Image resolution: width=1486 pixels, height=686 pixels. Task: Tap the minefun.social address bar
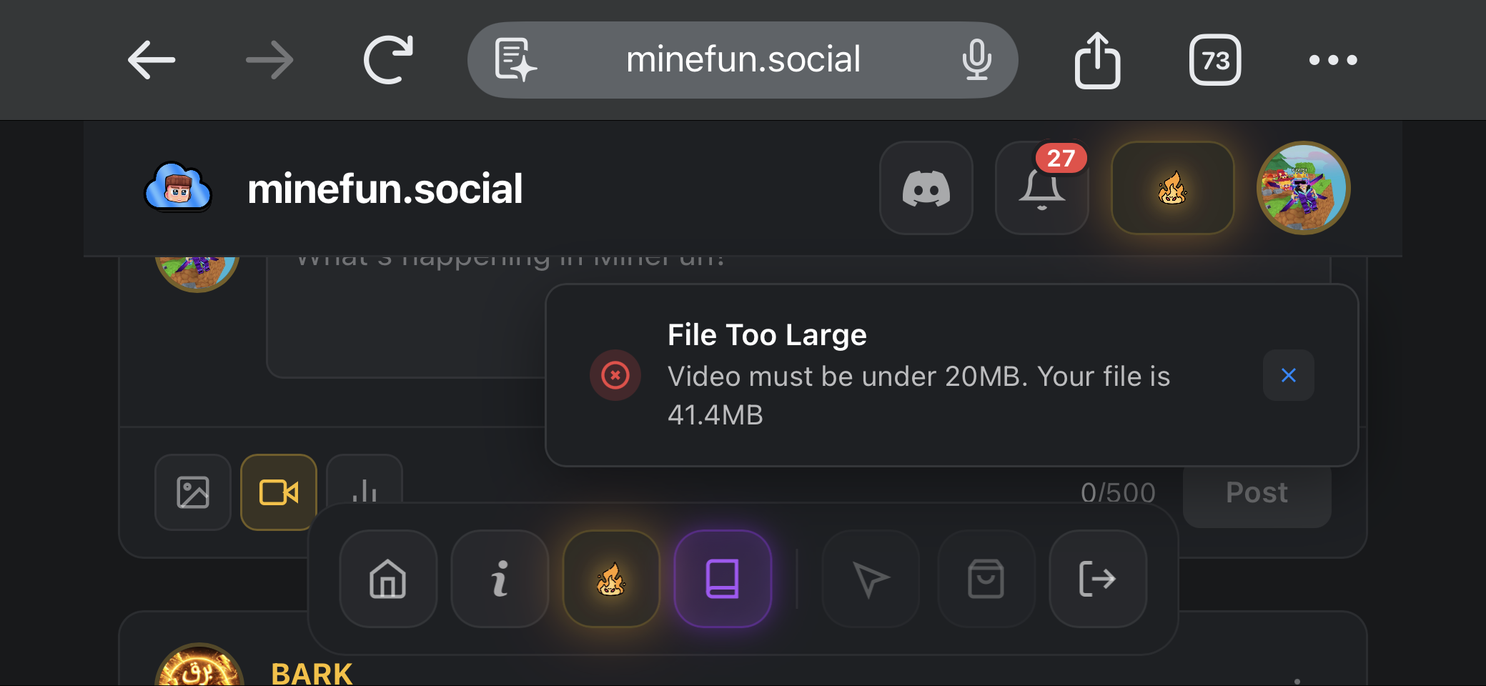point(743,60)
